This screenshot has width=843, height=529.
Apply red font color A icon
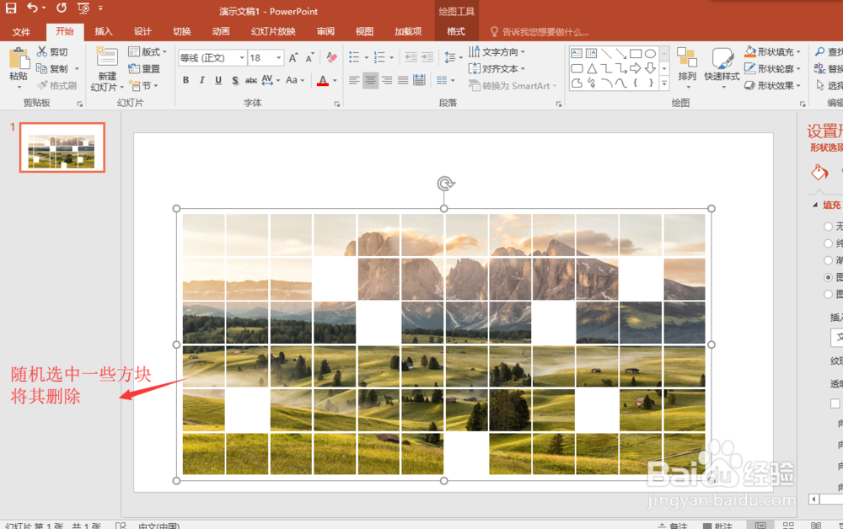tap(323, 81)
